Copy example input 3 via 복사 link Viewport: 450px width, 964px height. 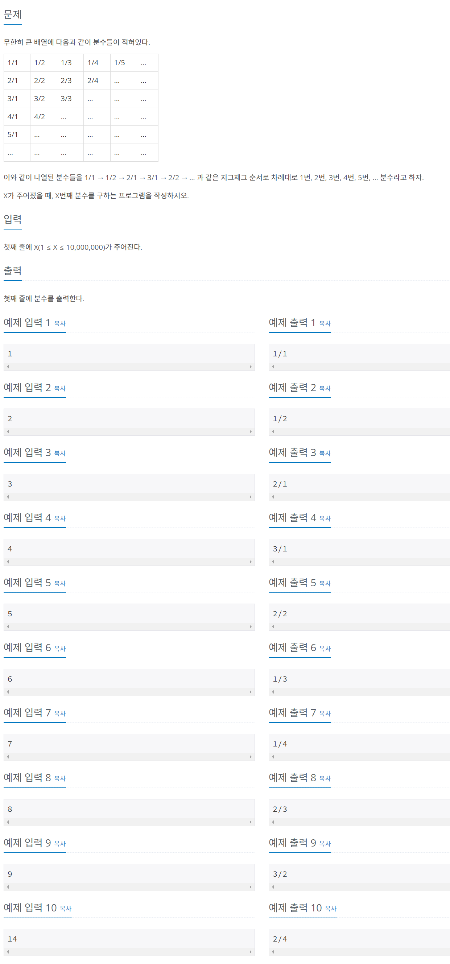point(60,453)
